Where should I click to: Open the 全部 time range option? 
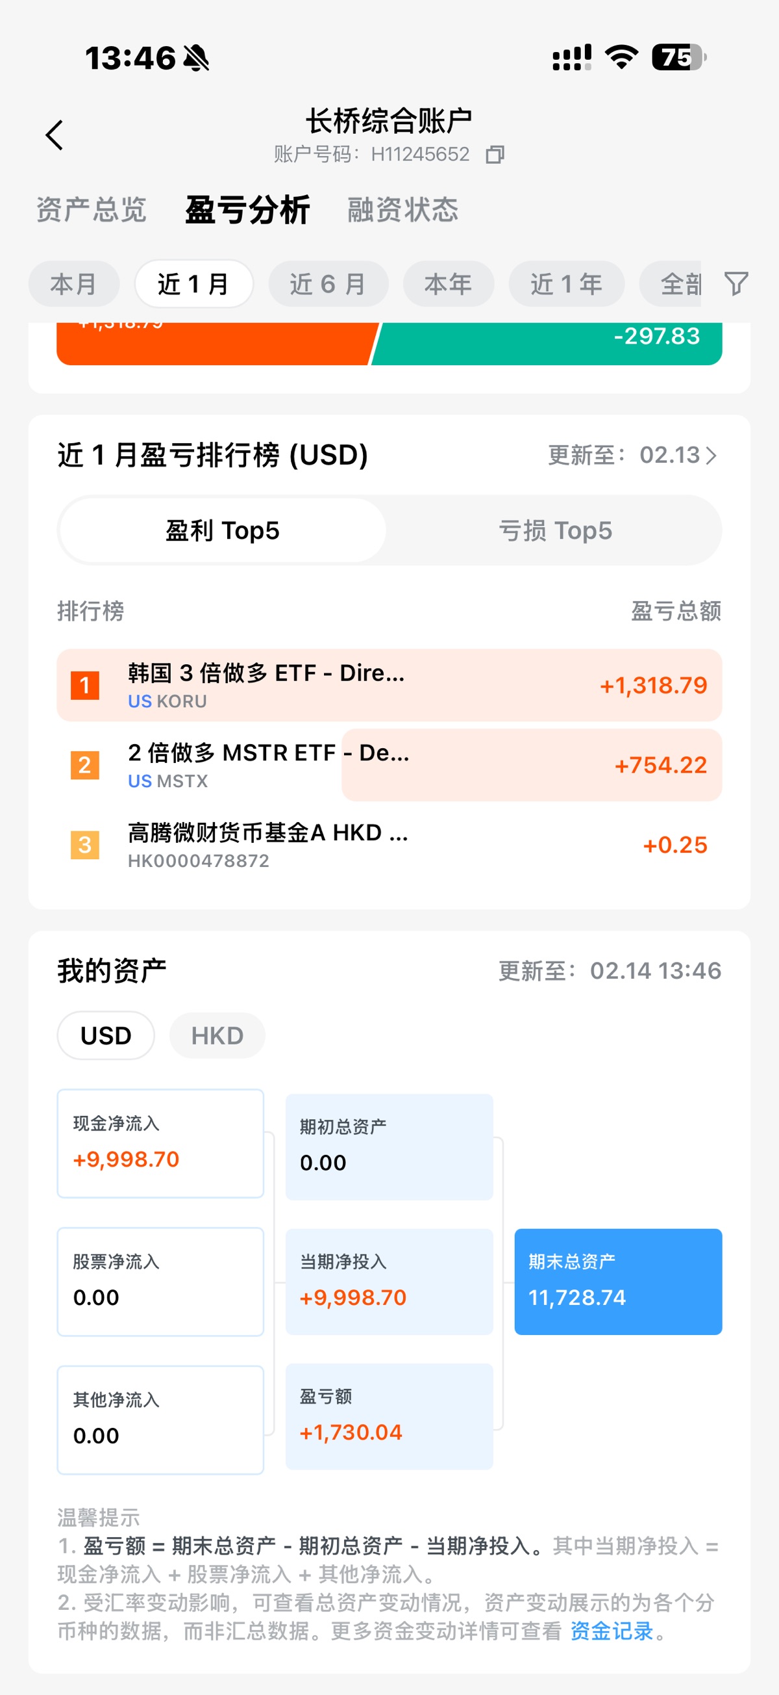tap(678, 284)
